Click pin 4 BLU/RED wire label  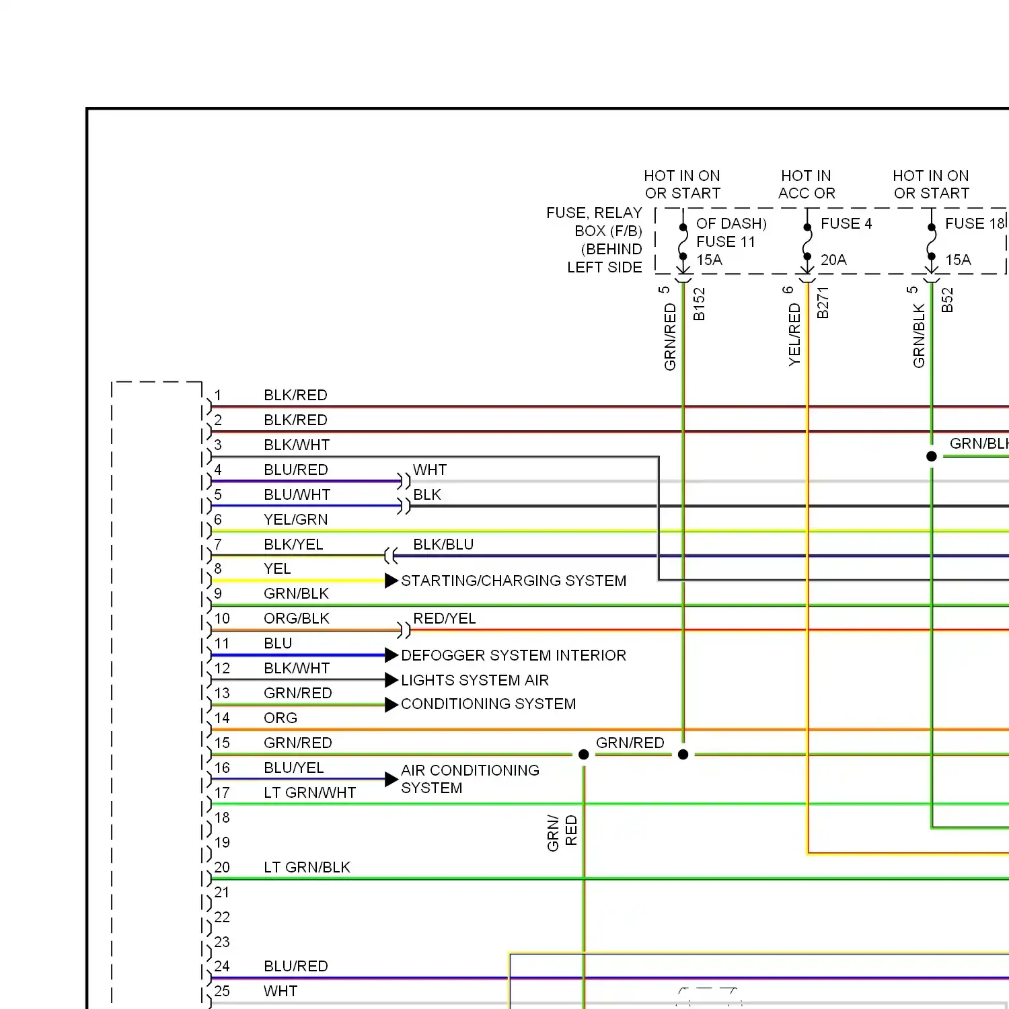click(296, 470)
